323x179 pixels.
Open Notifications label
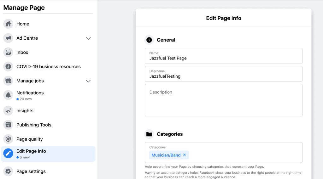pyautogui.click(x=30, y=93)
